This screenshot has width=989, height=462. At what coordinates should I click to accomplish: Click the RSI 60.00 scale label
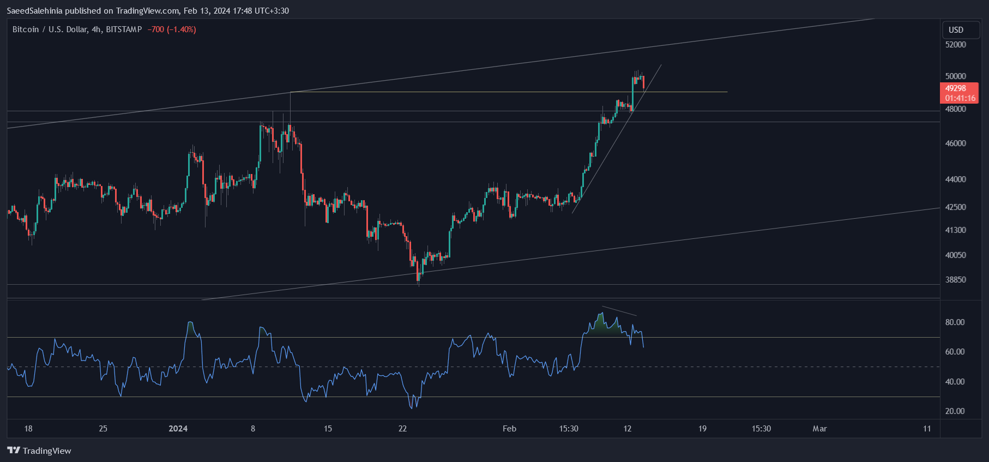click(955, 352)
